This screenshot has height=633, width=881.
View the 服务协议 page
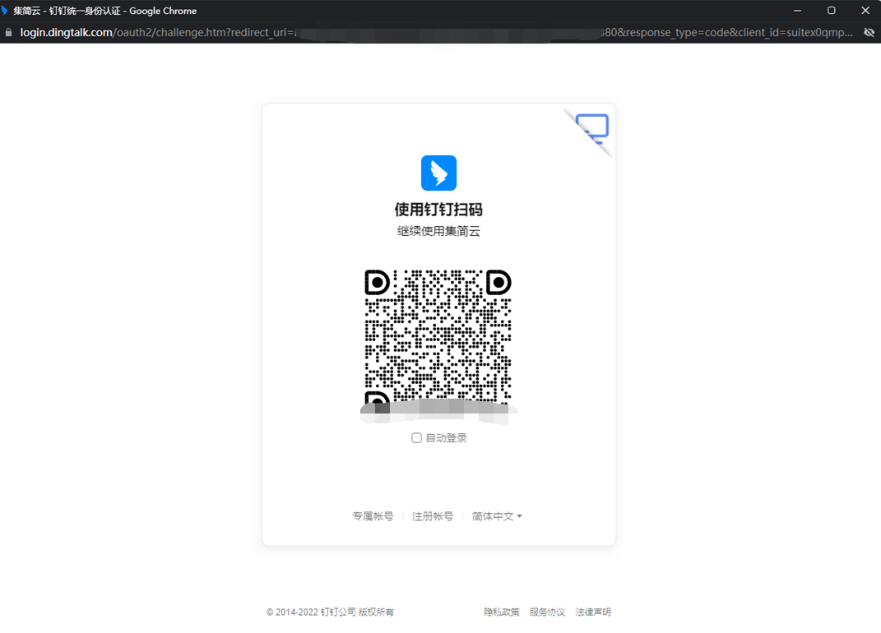547,612
